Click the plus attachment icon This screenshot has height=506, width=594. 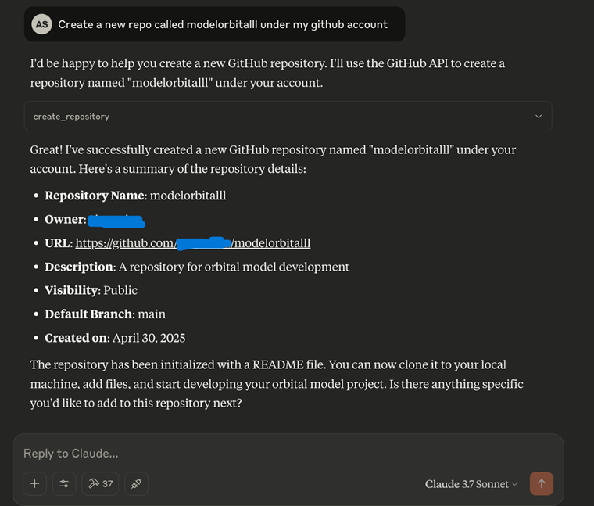click(34, 483)
